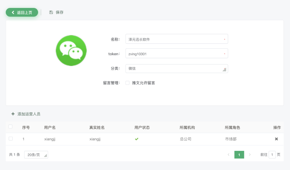Click the 共 1 条 total count text

(x=14, y=155)
